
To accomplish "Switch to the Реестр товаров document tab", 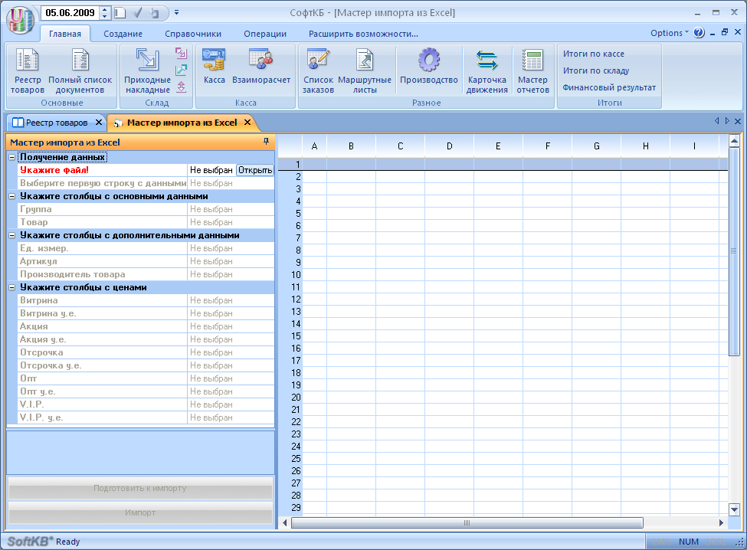I will [x=56, y=123].
